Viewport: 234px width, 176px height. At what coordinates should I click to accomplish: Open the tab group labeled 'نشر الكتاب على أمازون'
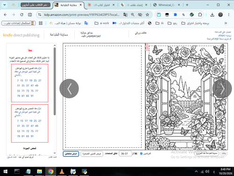[x=35, y=5]
